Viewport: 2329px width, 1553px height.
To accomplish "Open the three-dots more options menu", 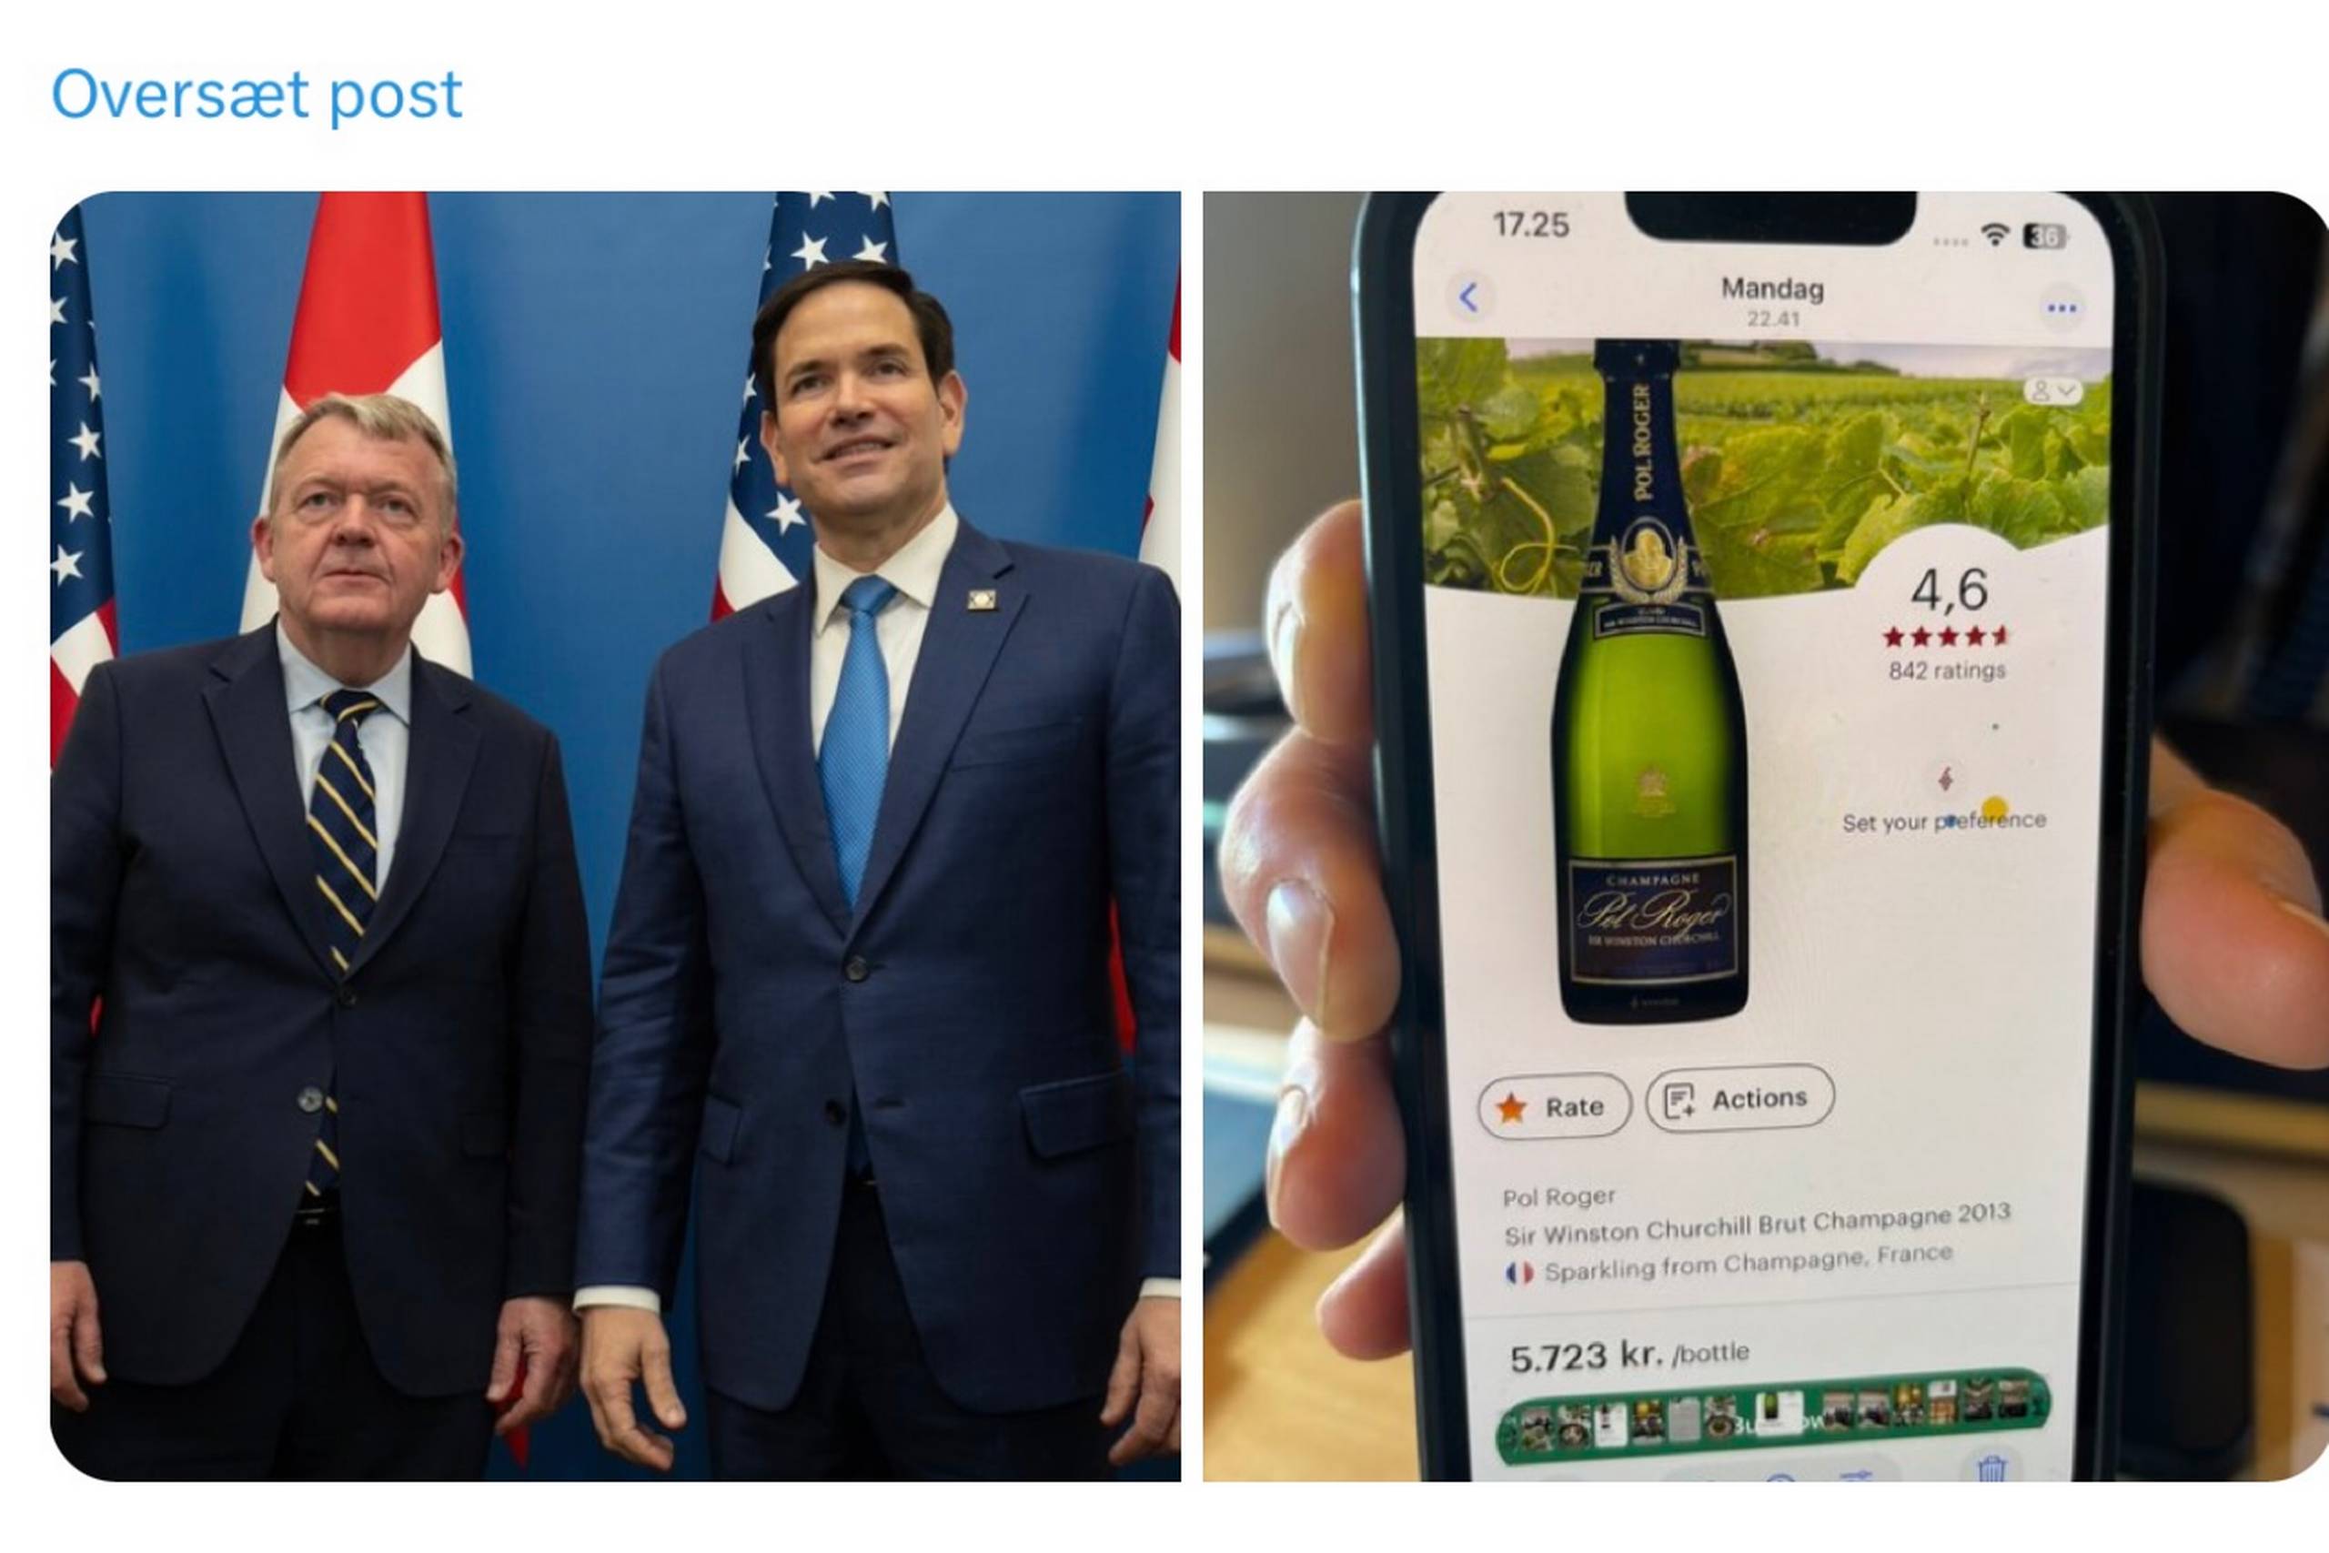I will point(2062,308).
